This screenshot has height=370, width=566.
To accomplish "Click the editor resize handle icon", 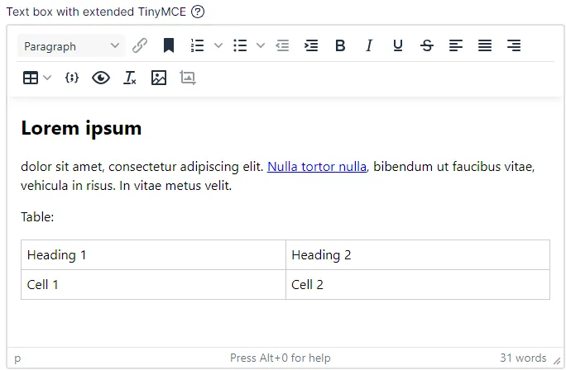I will point(558,361).
